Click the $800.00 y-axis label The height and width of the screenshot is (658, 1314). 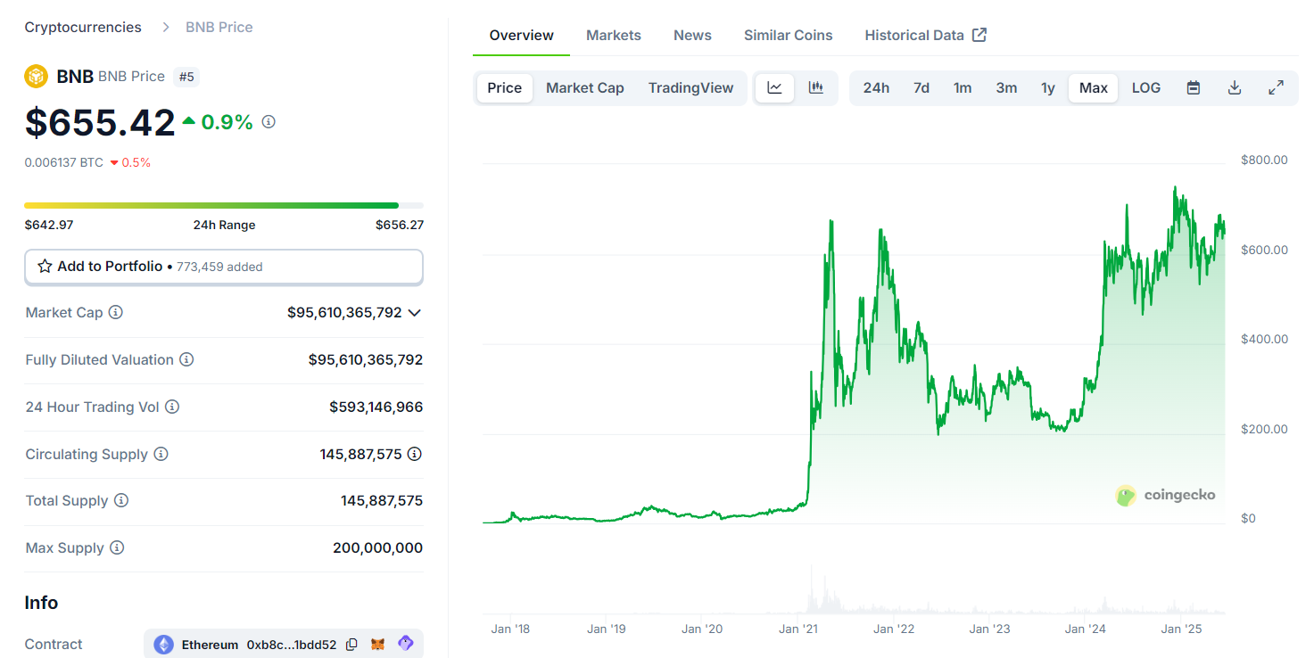tap(1264, 160)
